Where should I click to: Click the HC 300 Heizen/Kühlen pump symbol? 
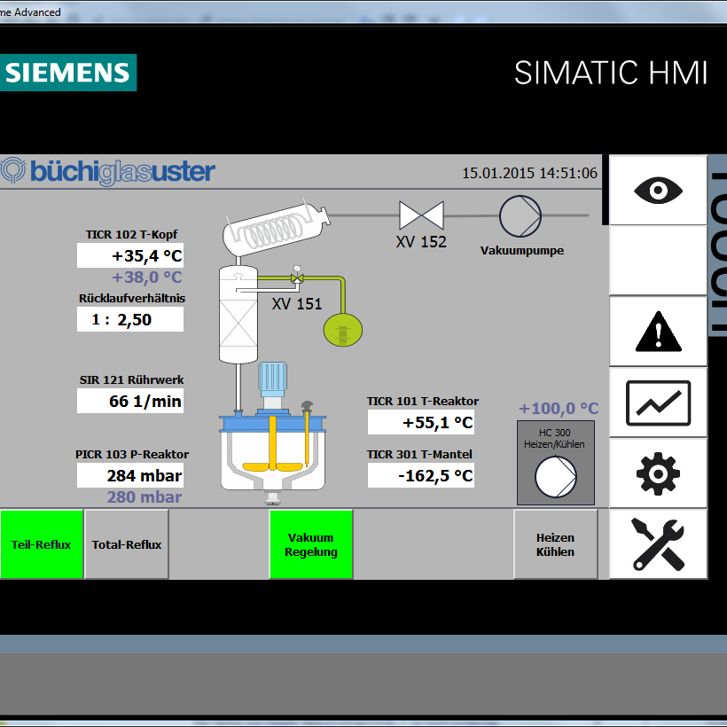pos(556,477)
